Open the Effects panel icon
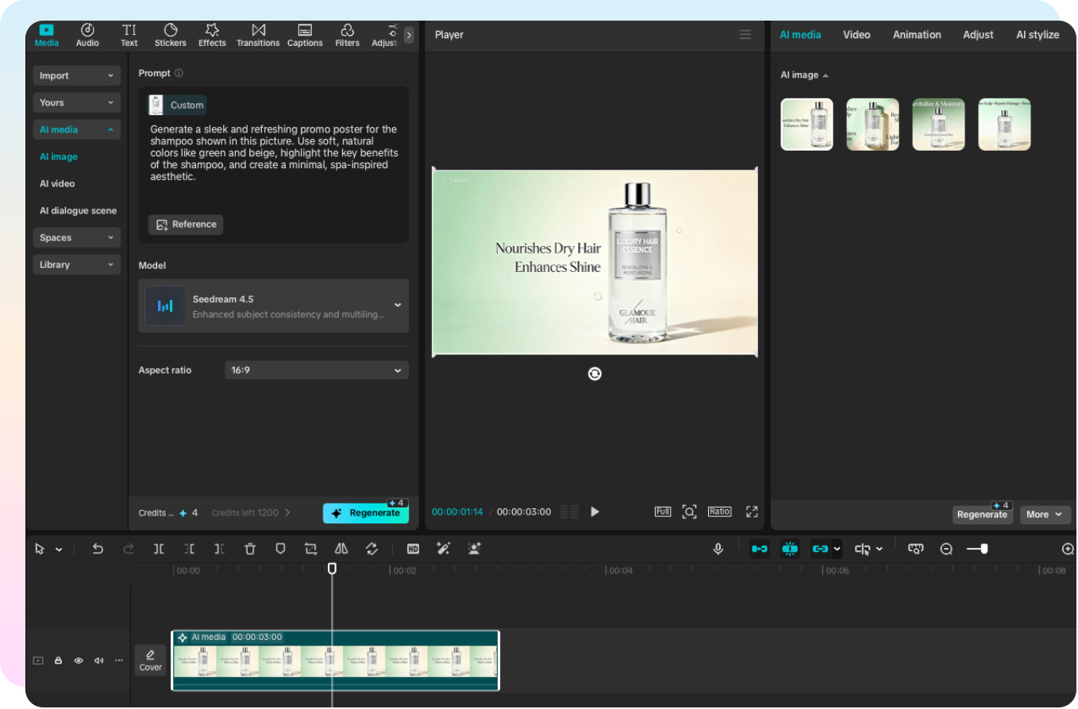The width and height of the screenshot is (1078, 709). (212, 35)
